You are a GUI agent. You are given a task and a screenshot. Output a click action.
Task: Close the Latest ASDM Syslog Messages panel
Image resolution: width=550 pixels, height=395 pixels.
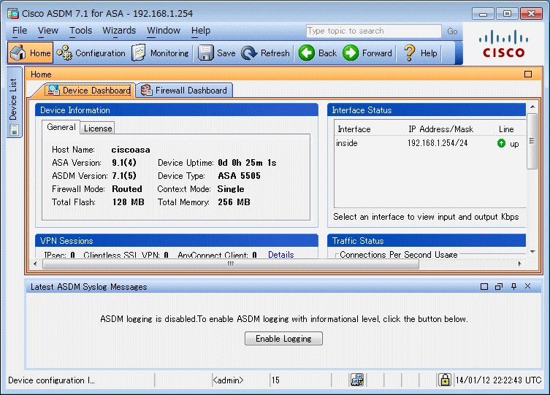tap(527, 286)
